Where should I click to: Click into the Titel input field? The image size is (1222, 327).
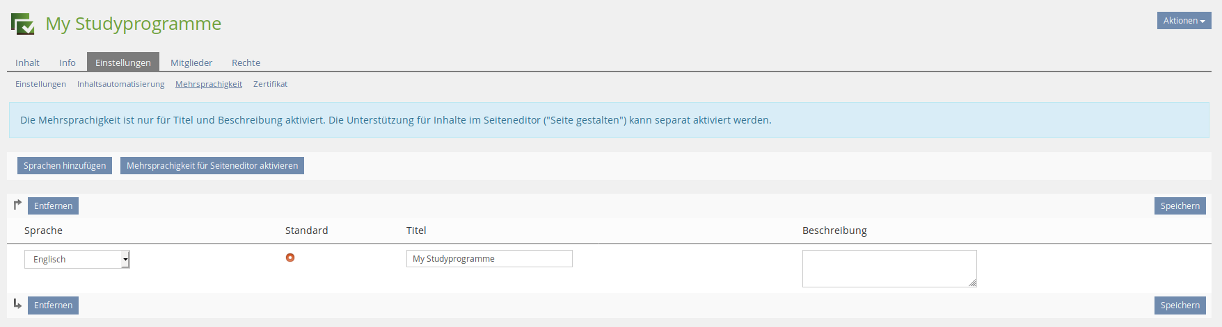pos(489,259)
